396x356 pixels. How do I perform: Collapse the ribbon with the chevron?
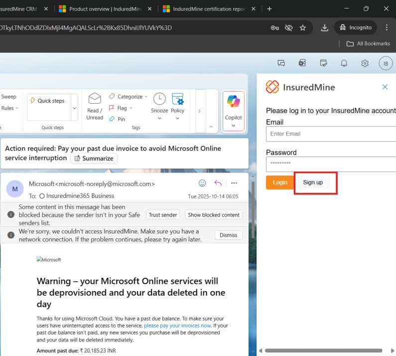click(211, 127)
